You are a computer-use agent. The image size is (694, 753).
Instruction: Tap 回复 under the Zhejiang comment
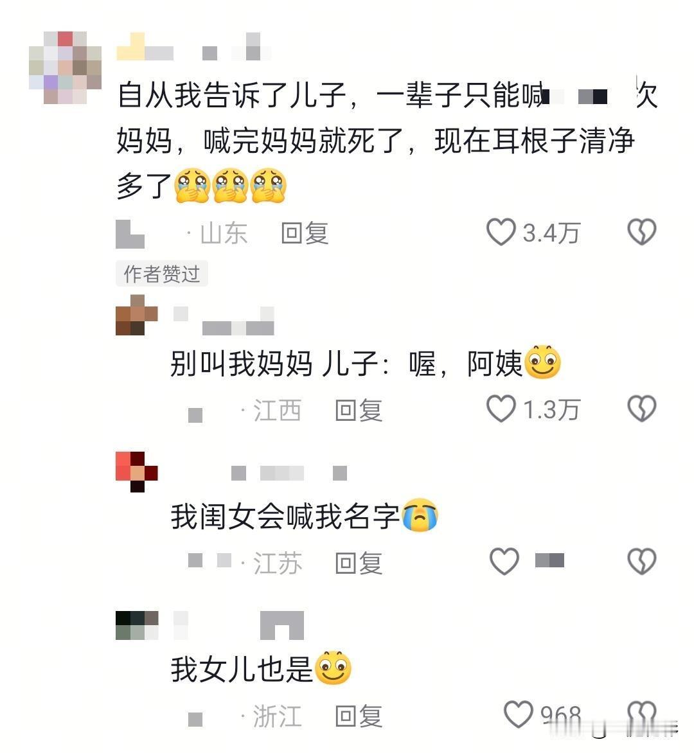pyautogui.click(x=359, y=716)
